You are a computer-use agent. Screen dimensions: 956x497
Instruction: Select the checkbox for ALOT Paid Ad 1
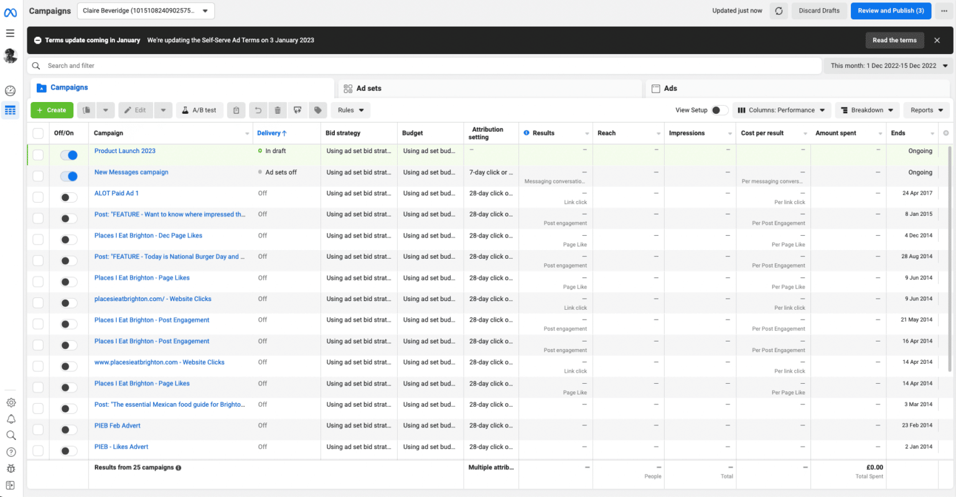(37, 197)
